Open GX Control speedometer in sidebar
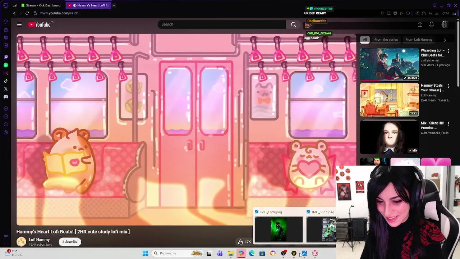Viewport: 460px width, 259px height. point(6,22)
